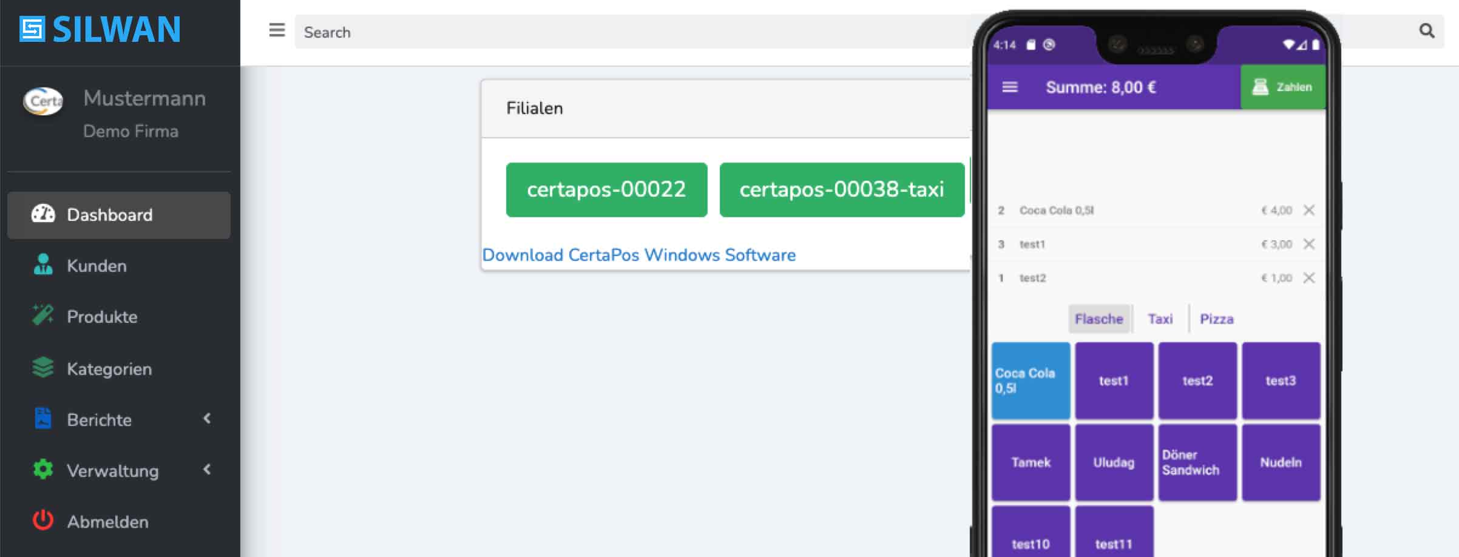The width and height of the screenshot is (1459, 557).
Task: Add the blue Coca Cola 0,5l tile
Action: click(1031, 380)
